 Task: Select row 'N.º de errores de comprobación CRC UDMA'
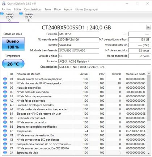pos(75,148)
